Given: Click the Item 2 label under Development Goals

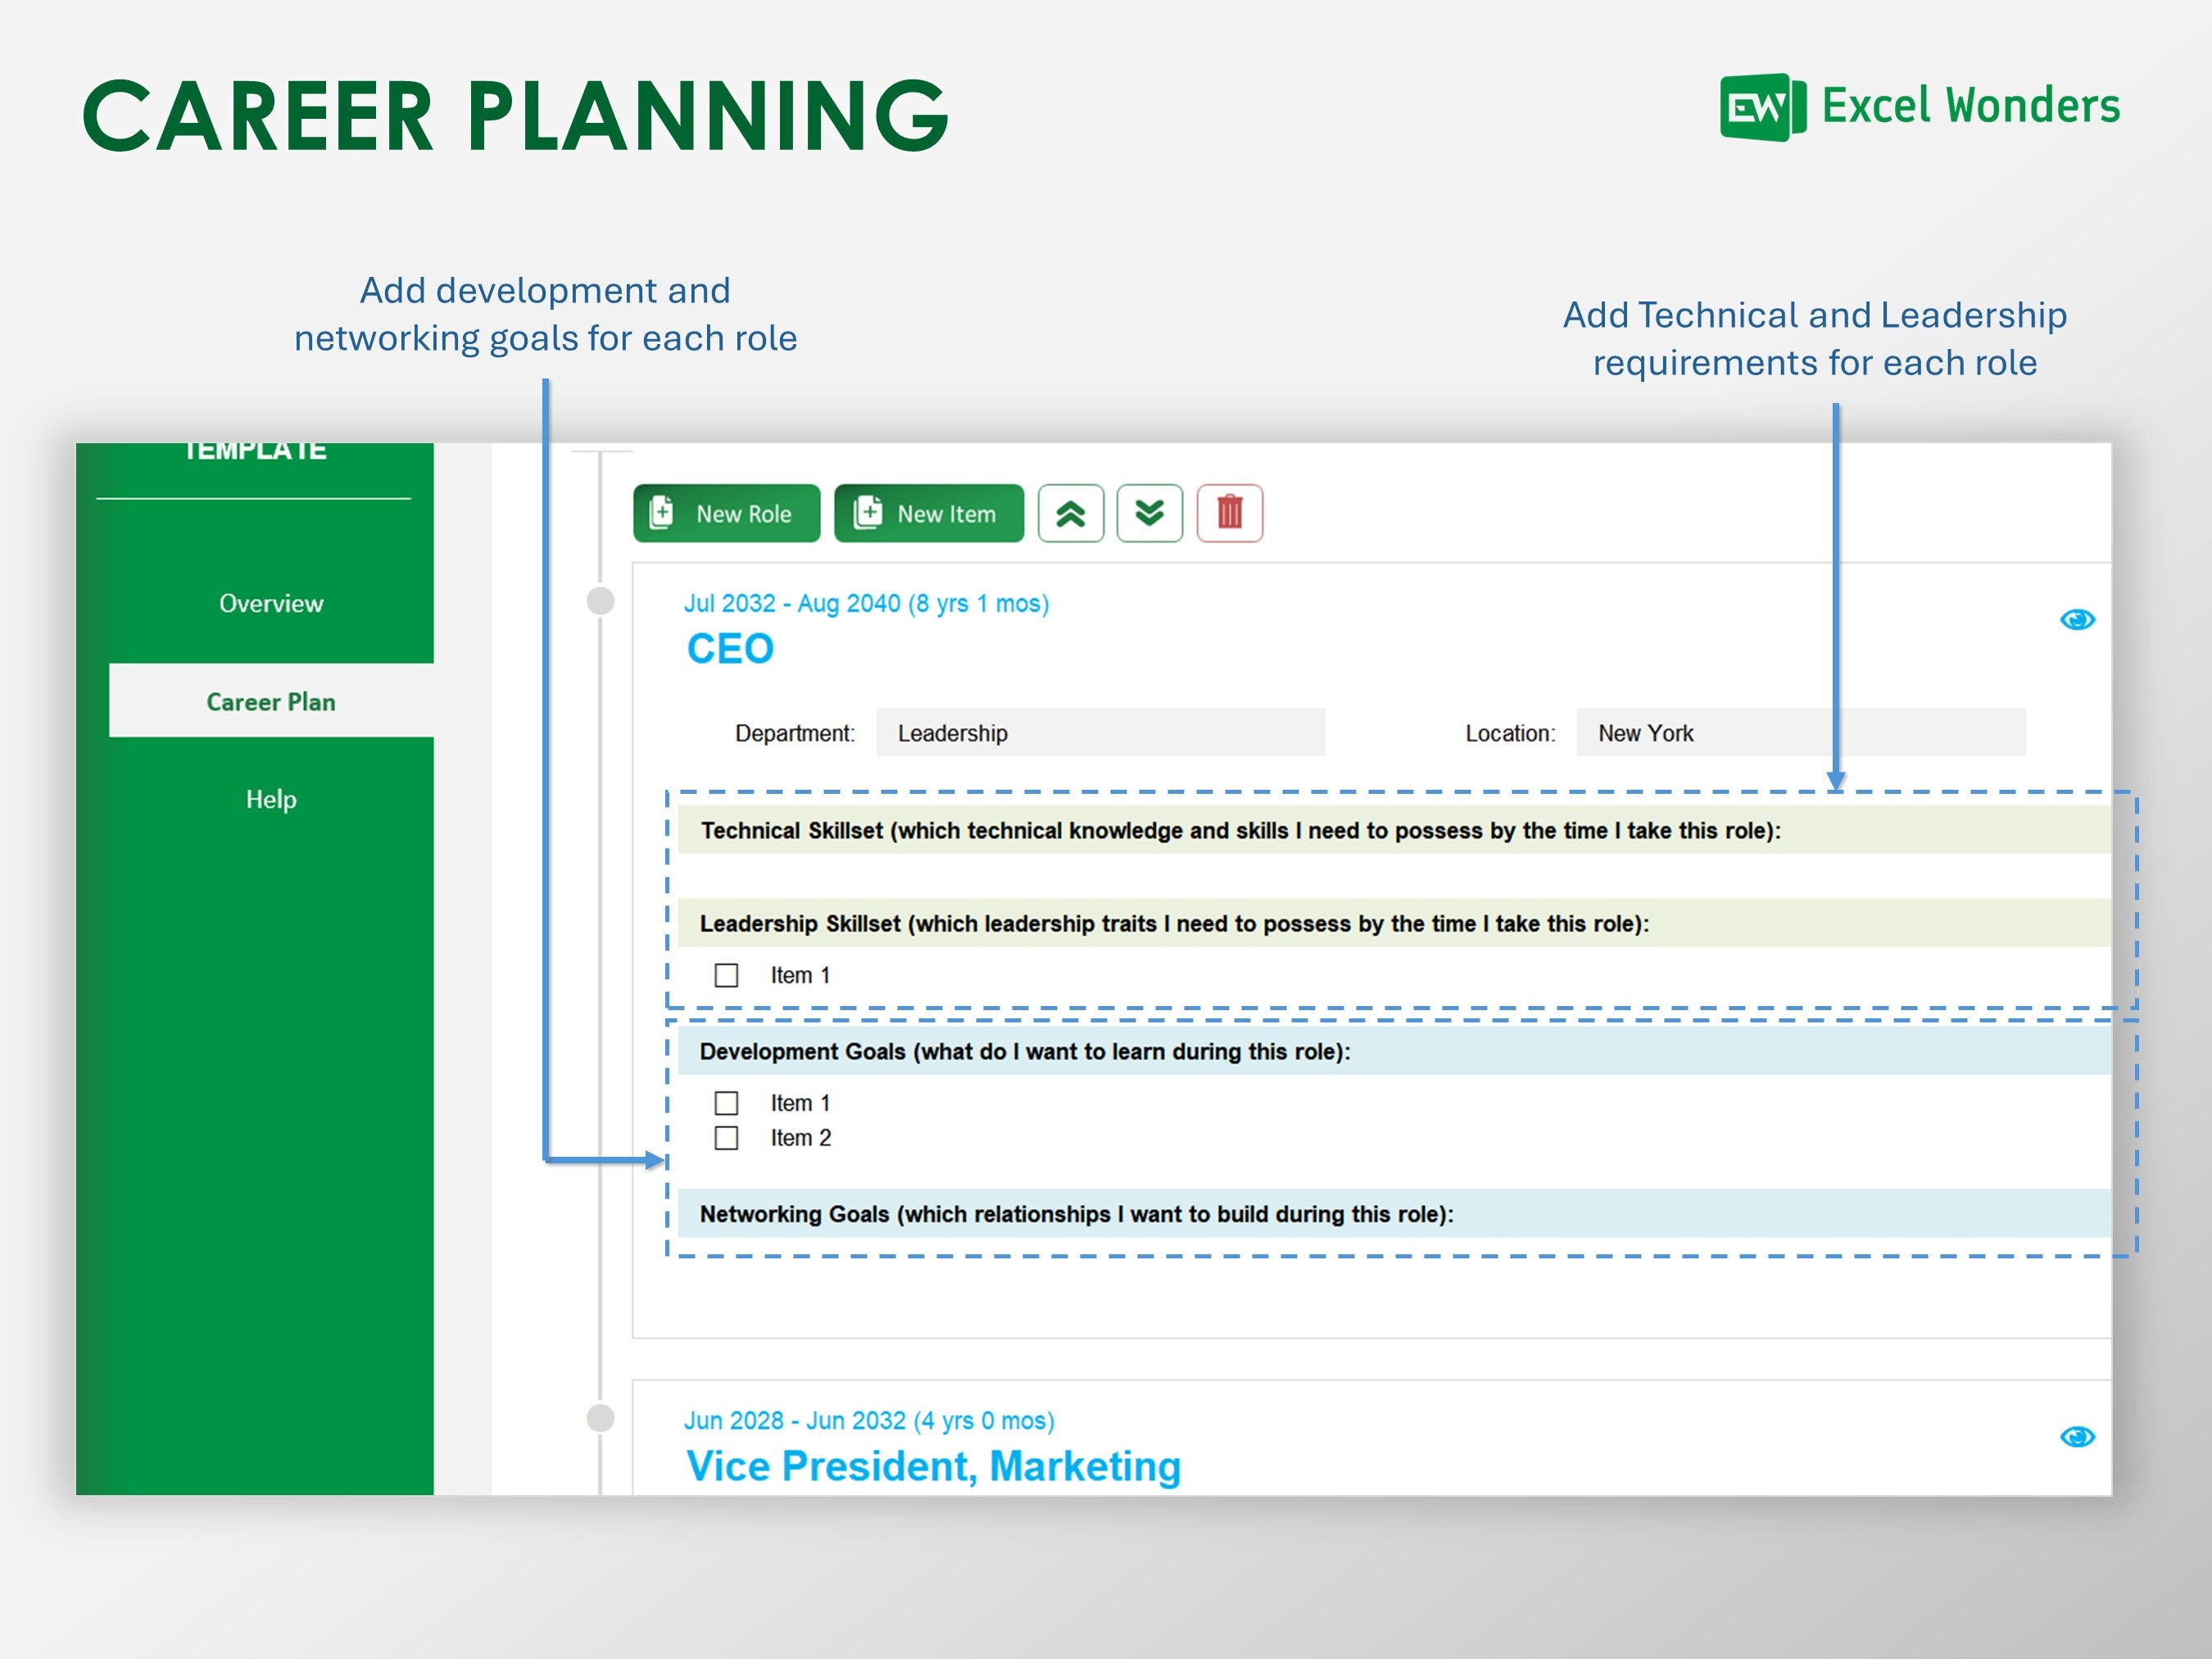Looking at the screenshot, I should pyautogui.click(x=800, y=1138).
